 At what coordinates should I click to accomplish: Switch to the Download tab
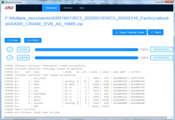51,8
